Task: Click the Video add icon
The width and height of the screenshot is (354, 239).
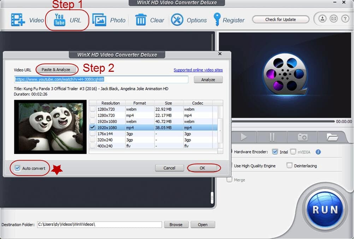Action: coord(18,20)
